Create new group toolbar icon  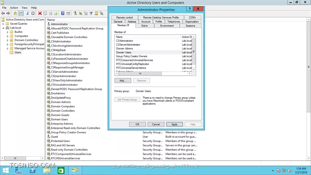(80, 13)
